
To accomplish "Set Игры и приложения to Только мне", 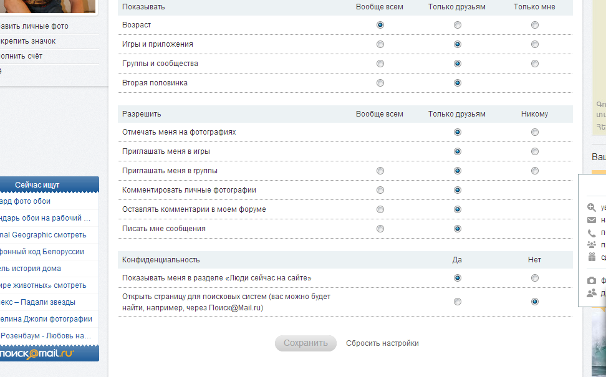I will pyautogui.click(x=534, y=44).
